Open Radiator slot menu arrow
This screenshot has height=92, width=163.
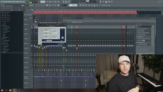[137, 31]
